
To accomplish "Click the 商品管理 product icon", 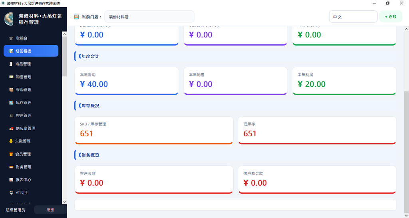I will pyautogui.click(x=11, y=64).
